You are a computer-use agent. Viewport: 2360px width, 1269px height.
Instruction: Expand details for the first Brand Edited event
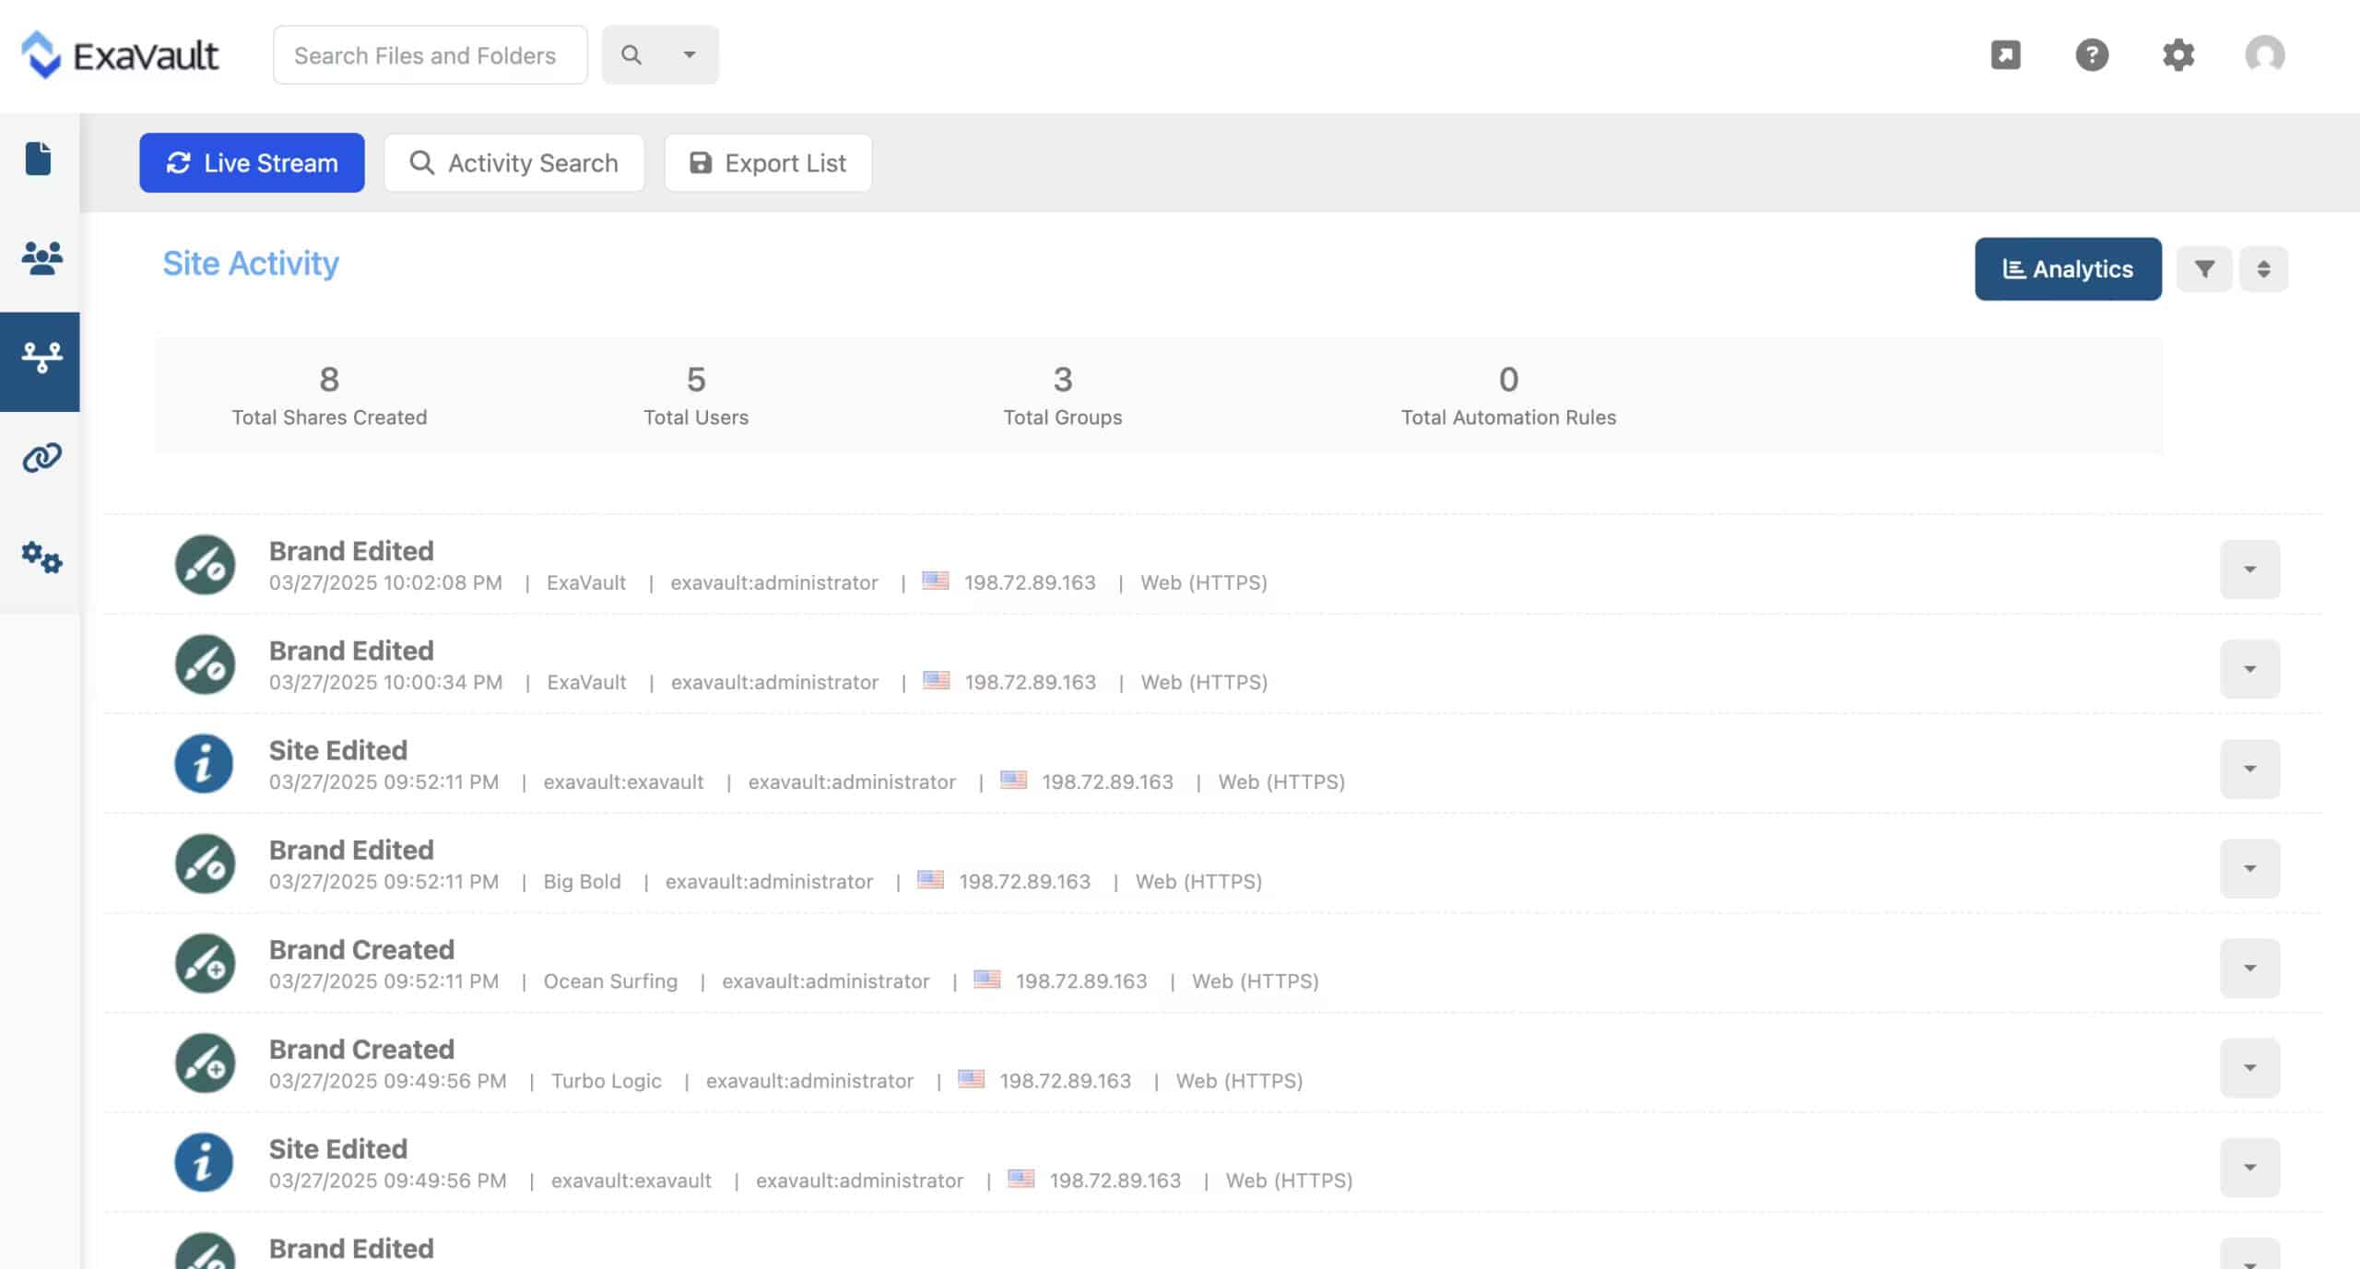click(x=2249, y=569)
